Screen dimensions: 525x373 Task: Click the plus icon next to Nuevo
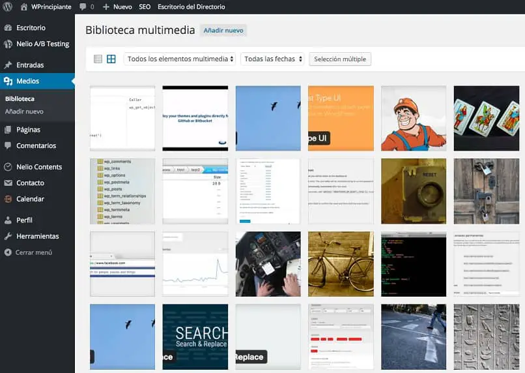click(106, 7)
